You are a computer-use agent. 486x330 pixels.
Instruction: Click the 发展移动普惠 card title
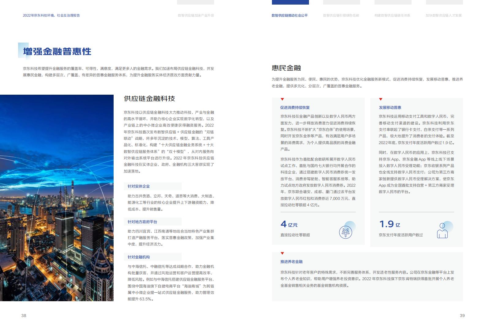(390, 108)
